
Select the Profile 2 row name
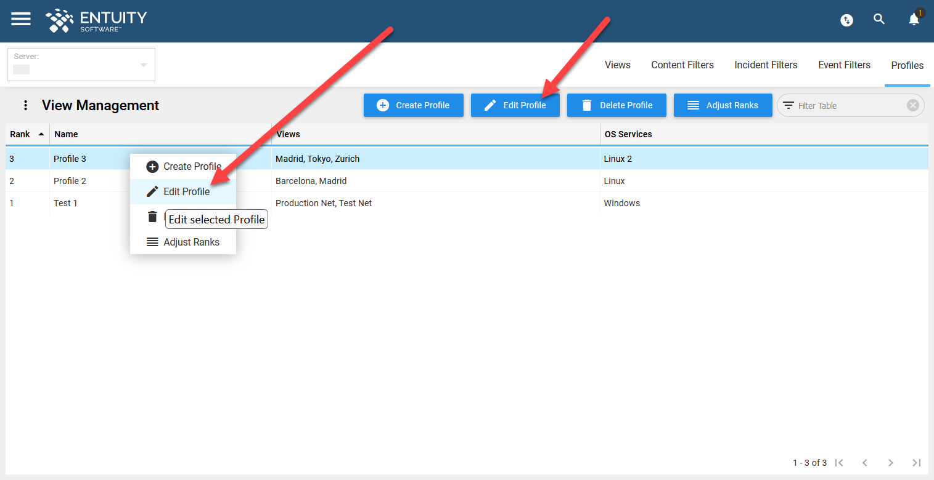(x=70, y=181)
